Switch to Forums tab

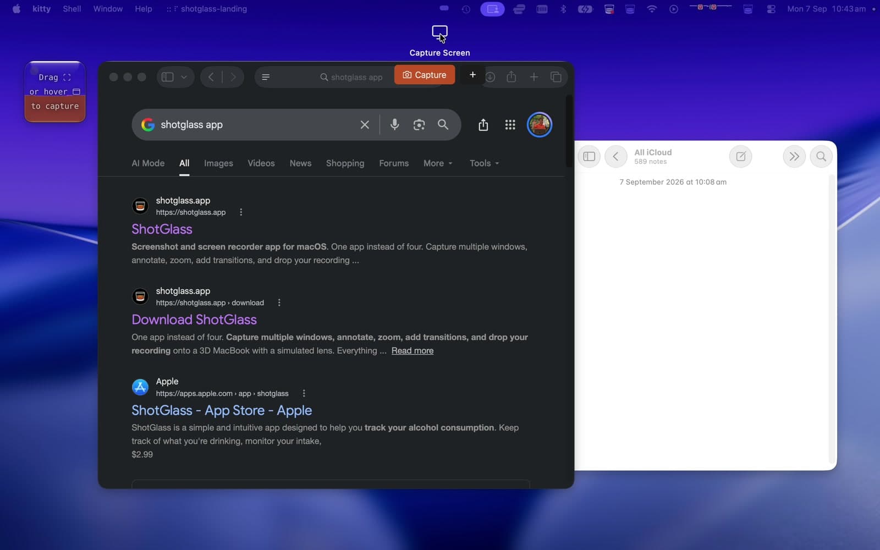[394, 163]
